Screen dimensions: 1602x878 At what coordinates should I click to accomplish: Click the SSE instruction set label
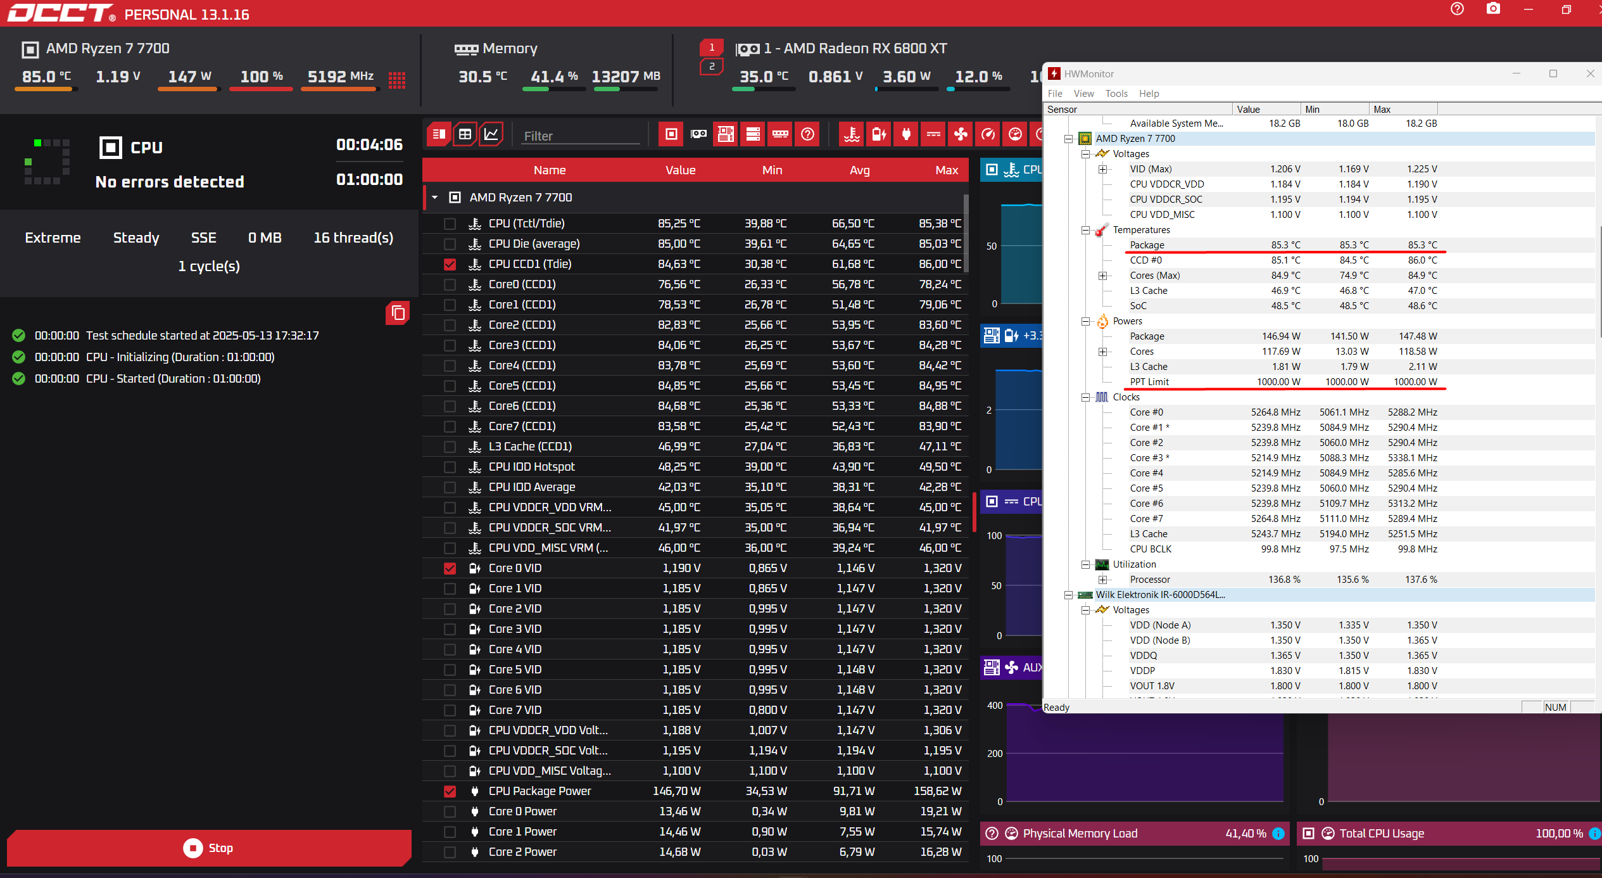pyautogui.click(x=204, y=238)
